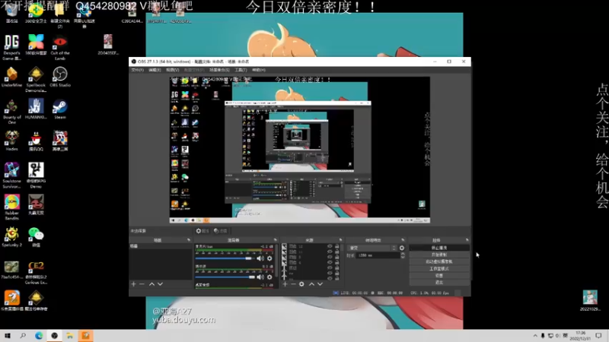Screen dimensions: 609x342
Task: Toggle lock on the third source
Action: click(337, 257)
